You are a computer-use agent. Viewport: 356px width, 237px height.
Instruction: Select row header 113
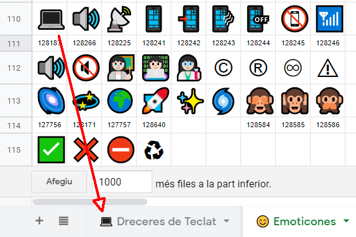[x=16, y=101]
